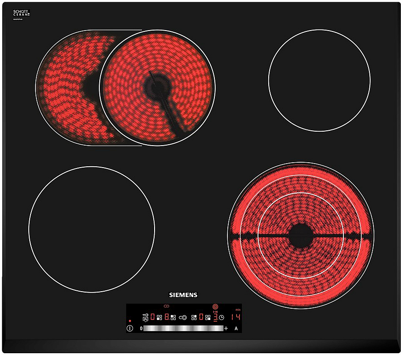The image size is (404, 355).
Task: Set heat on the striped power slider
Action: [x=183, y=328]
